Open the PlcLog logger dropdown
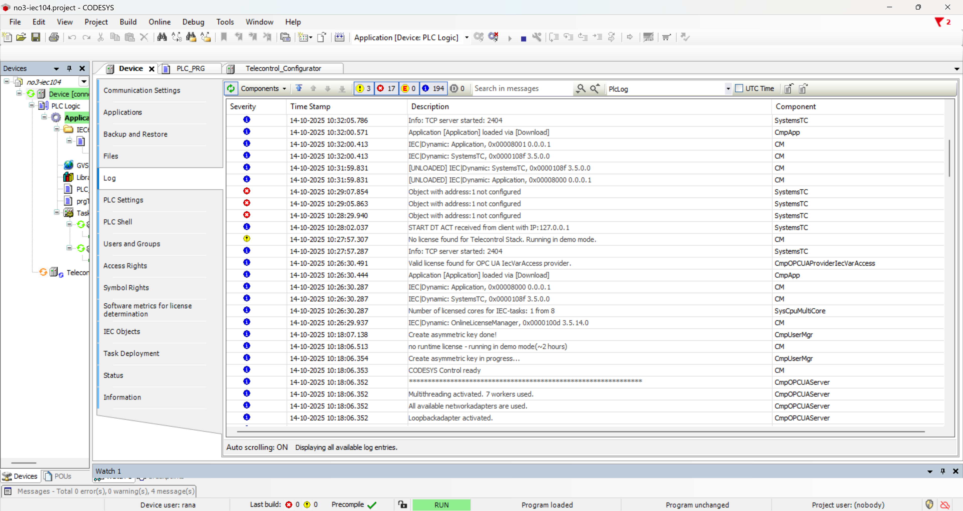This screenshot has width=963, height=511. tap(728, 89)
